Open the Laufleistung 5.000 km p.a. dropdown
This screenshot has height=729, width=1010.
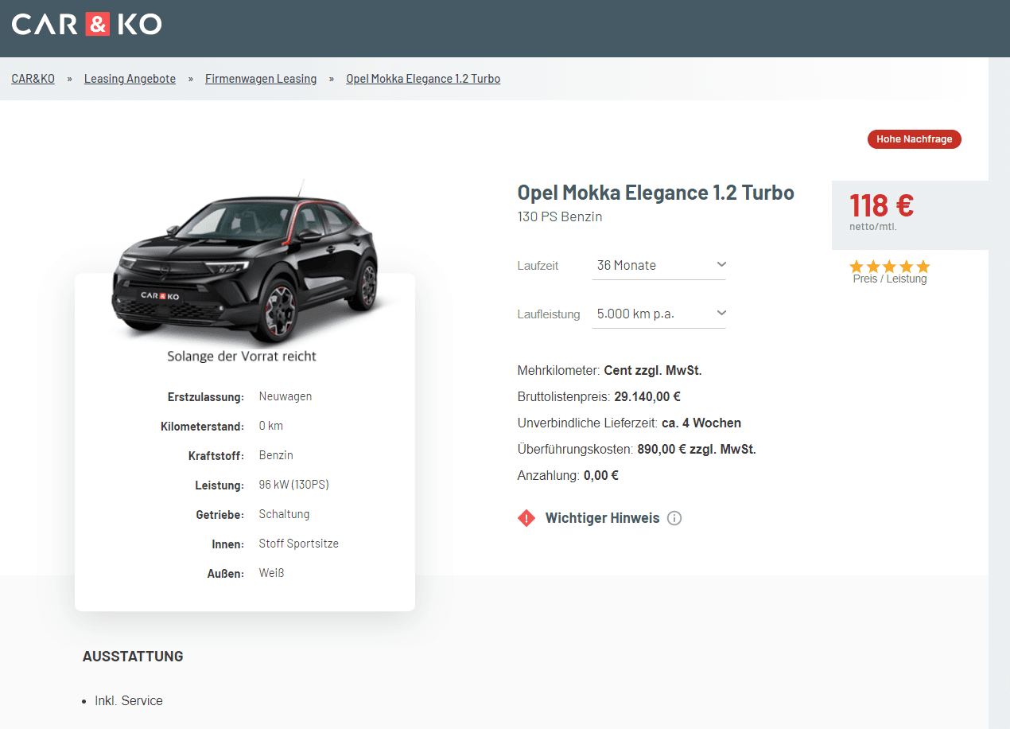tap(659, 314)
